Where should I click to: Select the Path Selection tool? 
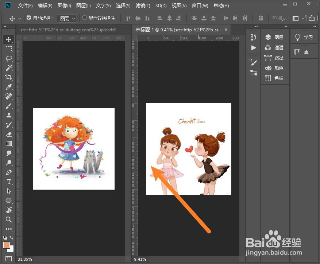8,191
